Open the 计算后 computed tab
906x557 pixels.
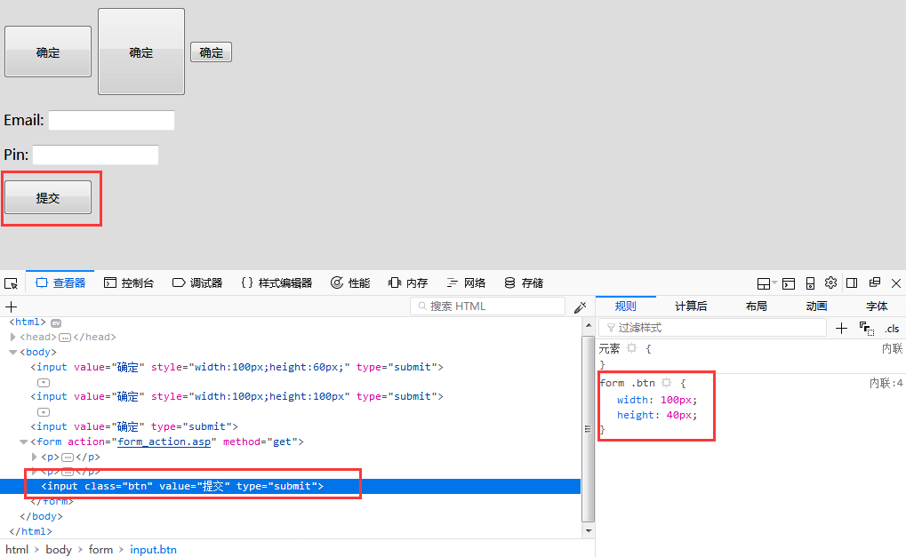(691, 306)
